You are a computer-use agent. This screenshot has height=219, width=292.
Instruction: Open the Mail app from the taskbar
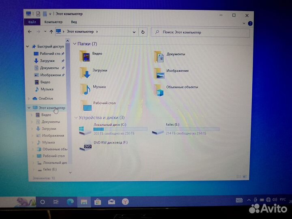112,202
